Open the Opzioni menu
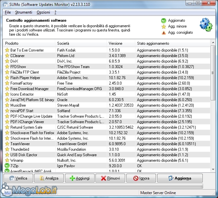This screenshot has width=218, height=198. pos(43,12)
